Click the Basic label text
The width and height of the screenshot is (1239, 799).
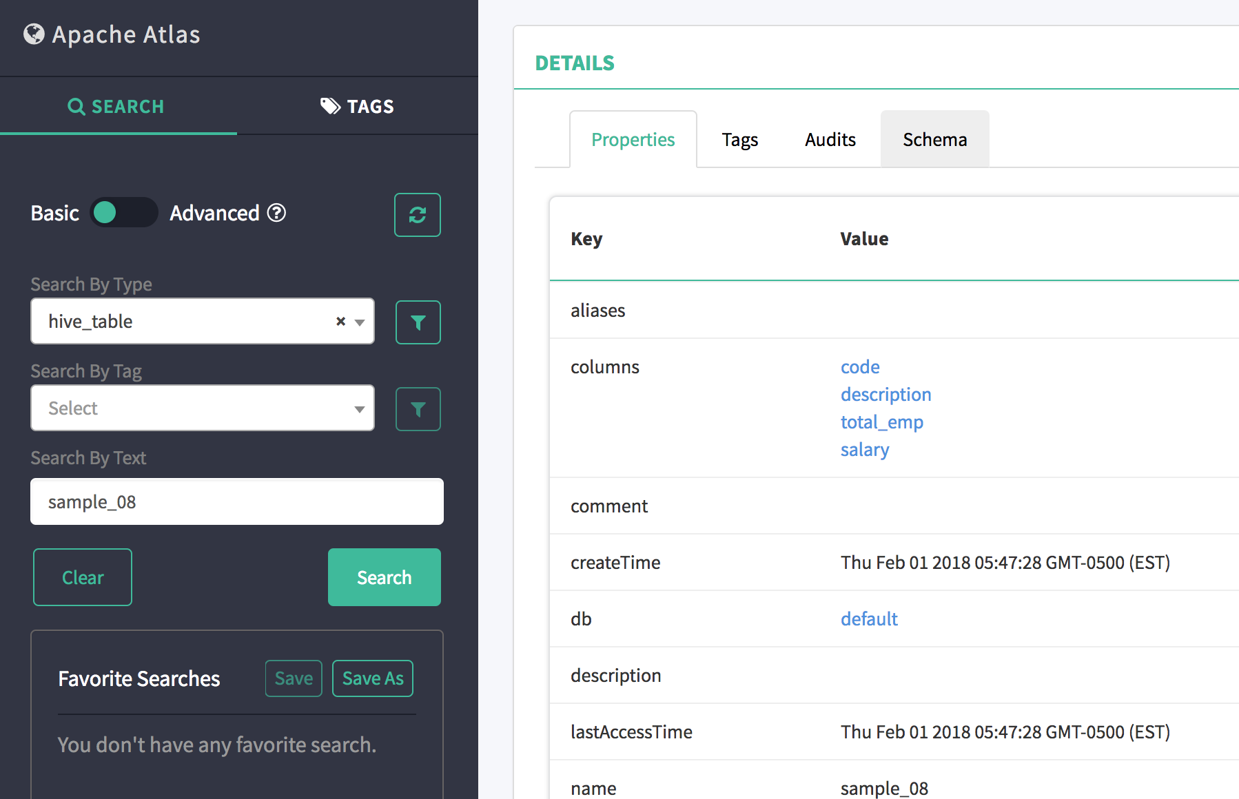coord(55,213)
